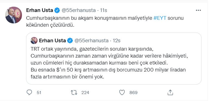
Task: Open the 11s timestamp link
Action: tap(104, 10)
